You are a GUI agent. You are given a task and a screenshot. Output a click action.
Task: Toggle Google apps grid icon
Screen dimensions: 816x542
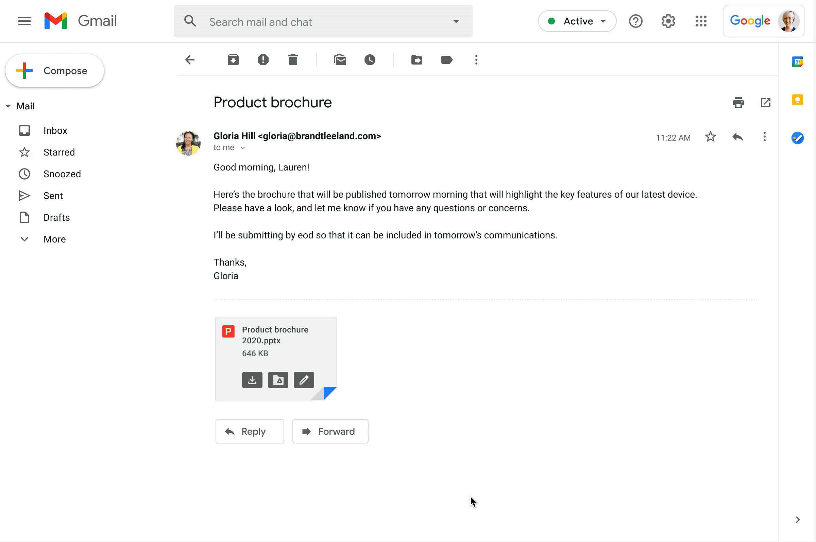coord(700,21)
